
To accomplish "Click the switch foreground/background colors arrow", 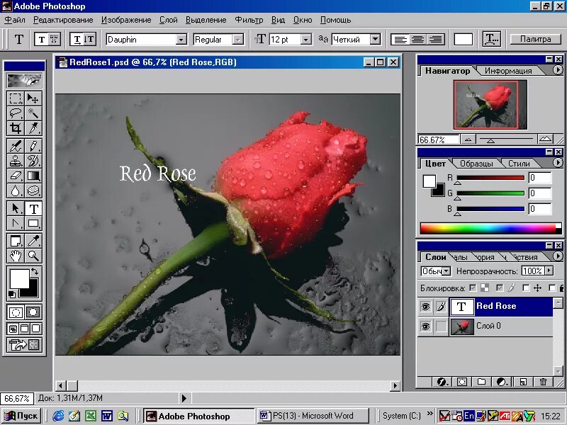I will [x=35, y=271].
